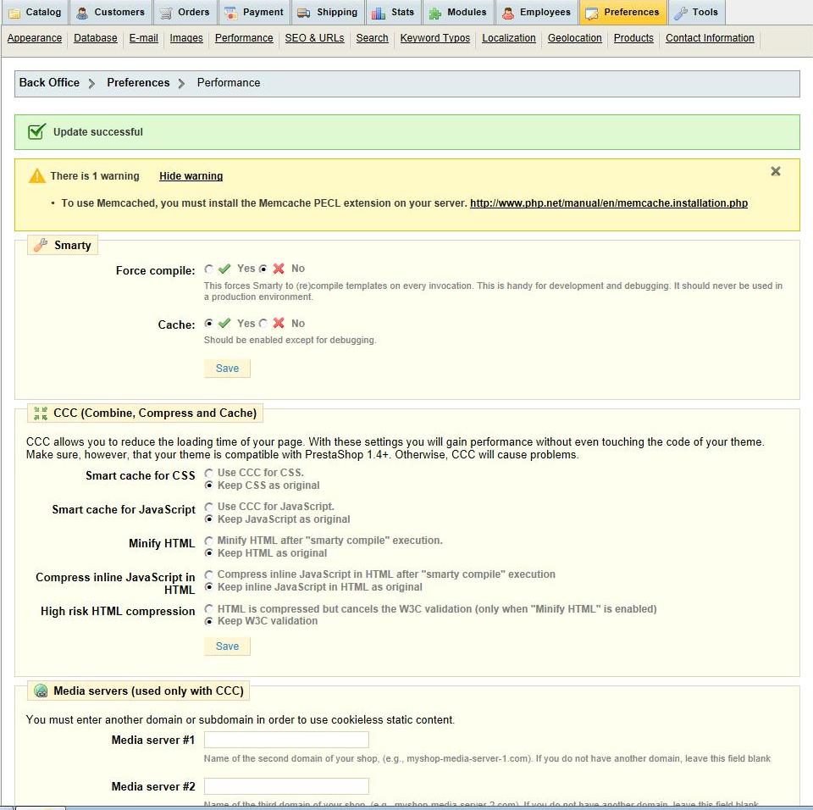Select Use CCC for CSS
This screenshot has height=810, width=813.
click(208, 473)
